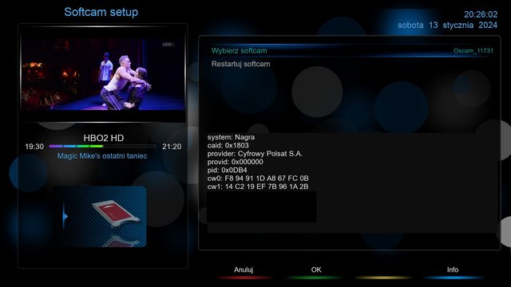The height and width of the screenshot is (287, 511).
Task: Click the 'pid: 0x0DB4' line
Action: [227, 170]
